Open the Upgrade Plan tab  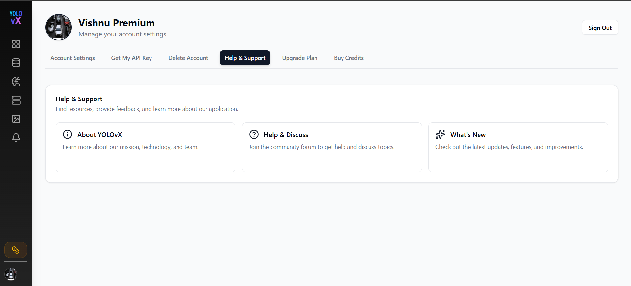point(300,58)
